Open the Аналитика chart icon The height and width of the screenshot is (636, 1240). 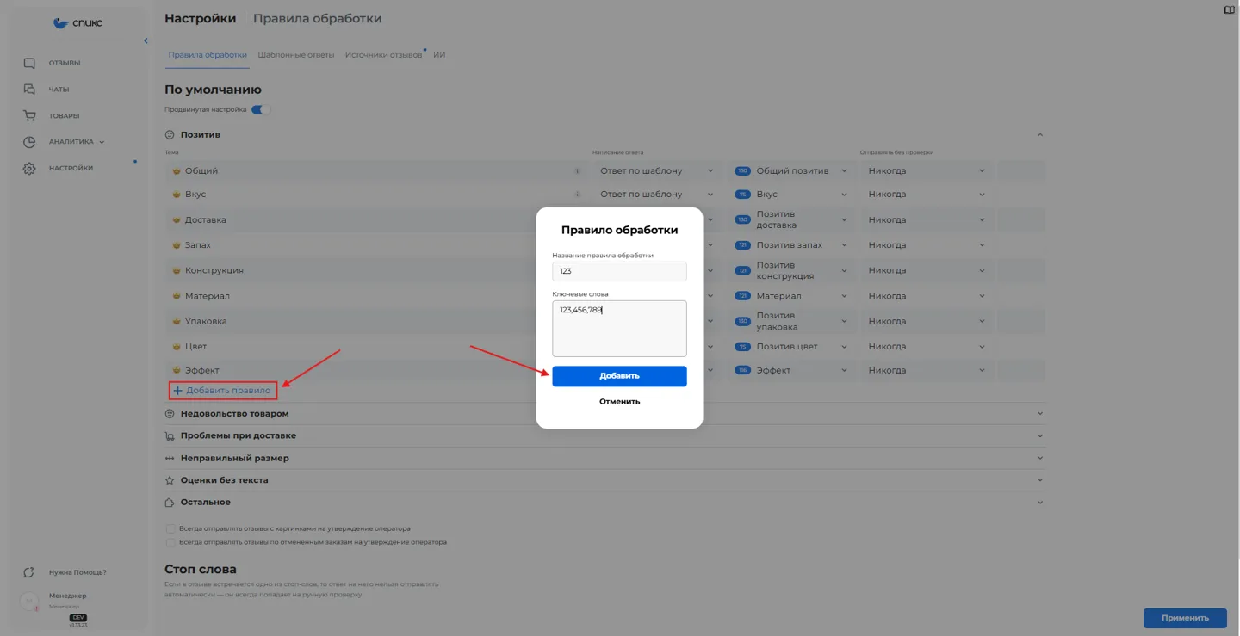(29, 142)
